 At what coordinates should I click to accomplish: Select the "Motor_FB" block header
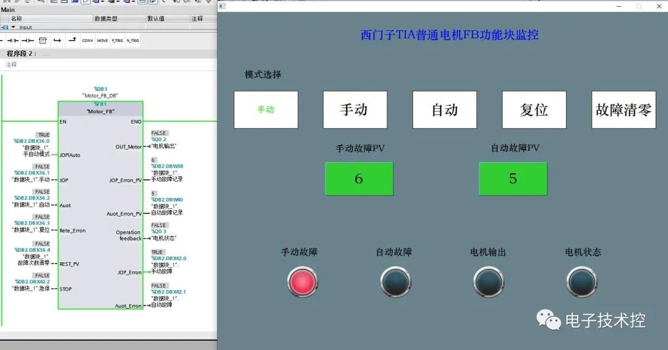101,111
